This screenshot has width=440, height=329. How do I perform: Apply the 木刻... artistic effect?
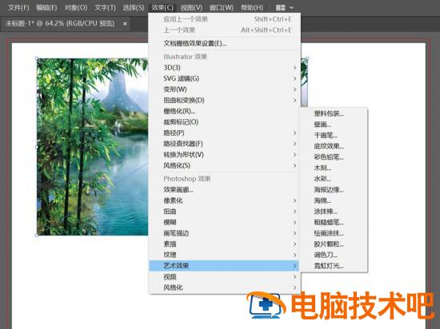(334, 168)
